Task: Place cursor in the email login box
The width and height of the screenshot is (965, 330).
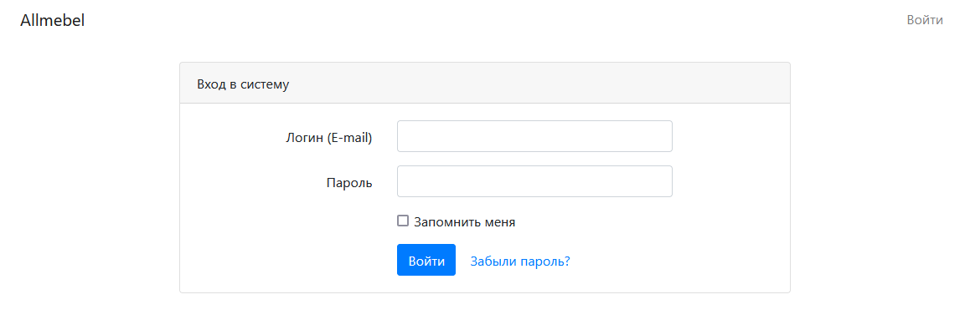Action: click(534, 136)
